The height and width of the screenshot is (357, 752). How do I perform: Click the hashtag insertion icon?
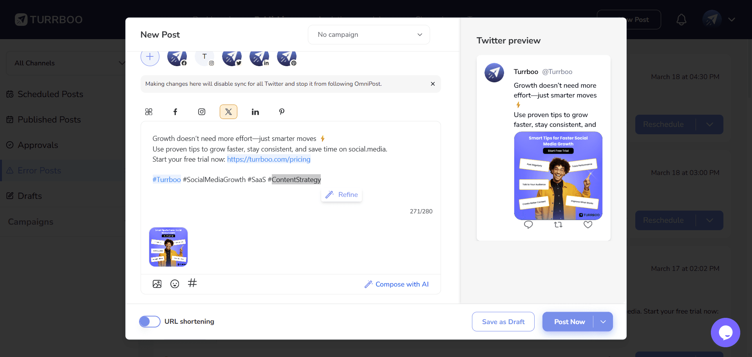tap(192, 284)
